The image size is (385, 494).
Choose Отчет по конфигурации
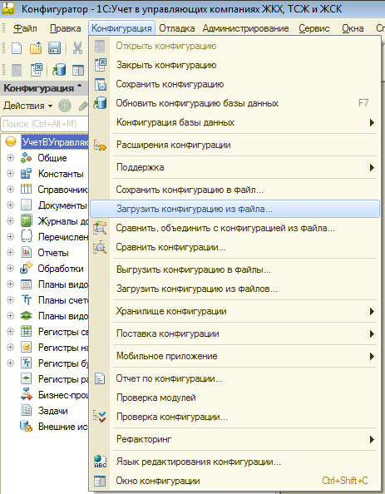click(234, 378)
